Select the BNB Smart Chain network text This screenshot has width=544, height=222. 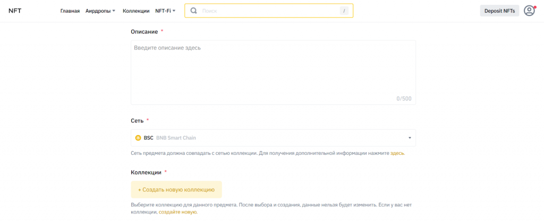[x=176, y=138]
